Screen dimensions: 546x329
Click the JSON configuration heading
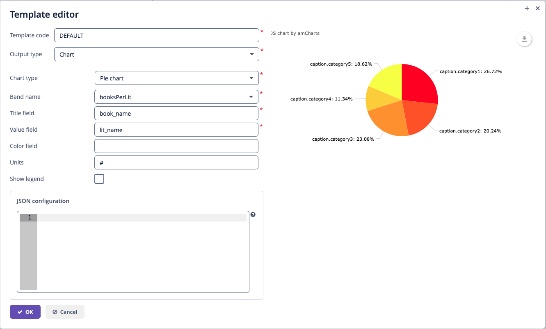click(43, 201)
